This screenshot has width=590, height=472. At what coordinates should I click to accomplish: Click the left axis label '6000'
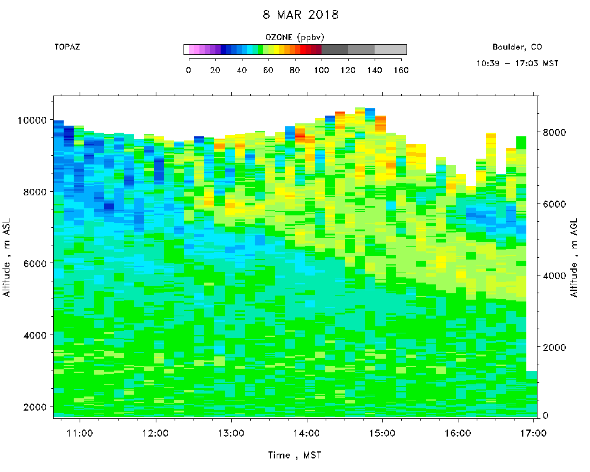[x=35, y=264]
